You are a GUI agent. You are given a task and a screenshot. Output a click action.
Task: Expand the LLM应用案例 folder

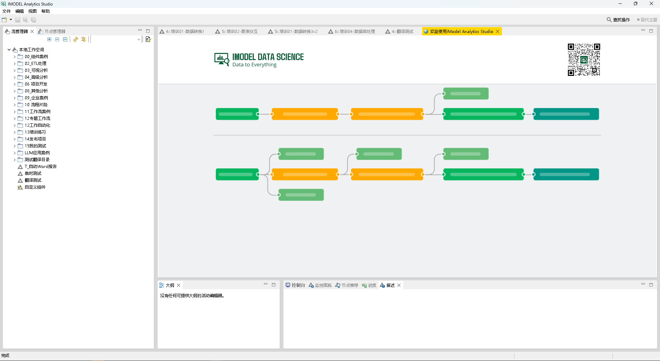[x=15, y=153]
